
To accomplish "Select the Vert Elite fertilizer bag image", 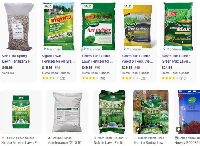I will (19, 27).
